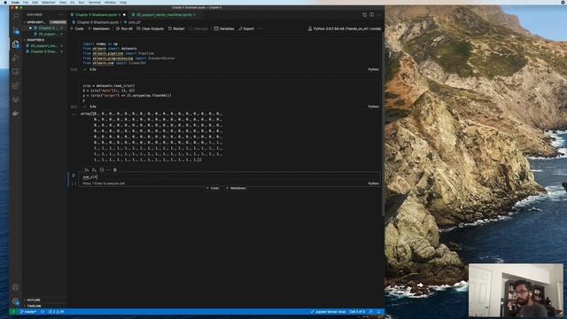Screen dimensions: 567x319
Task: Open the Variables panel
Action: coord(224,28)
